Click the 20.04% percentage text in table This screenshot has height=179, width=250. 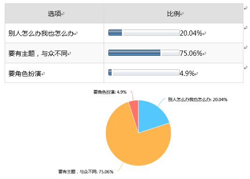pyautogui.click(x=191, y=33)
